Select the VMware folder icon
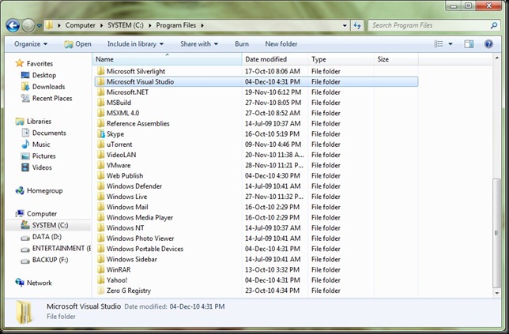This screenshot has width=509, height=334. [101, 165]
